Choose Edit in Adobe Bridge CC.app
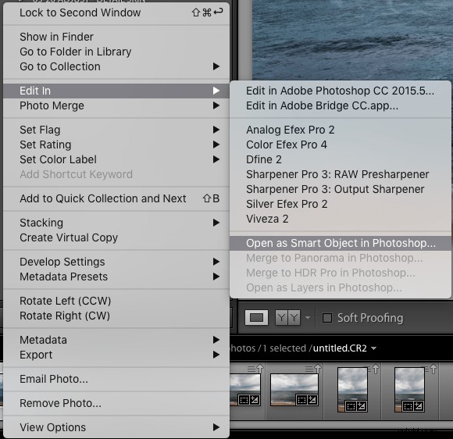This screenshot has width=453, height=439. pos(341,105)
